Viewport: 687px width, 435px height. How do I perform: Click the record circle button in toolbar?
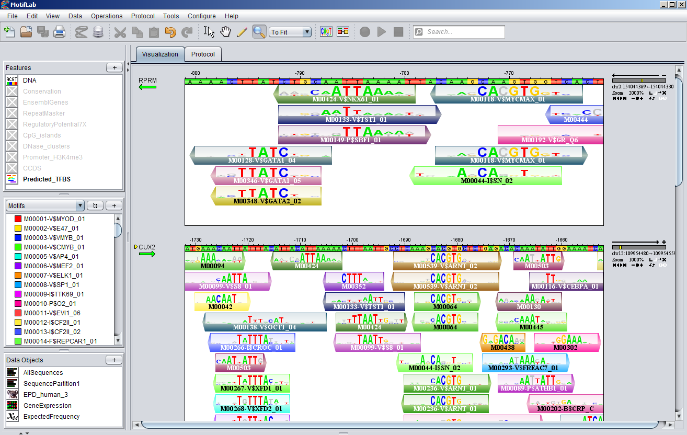pyautogui.click(x=365, y=32)
